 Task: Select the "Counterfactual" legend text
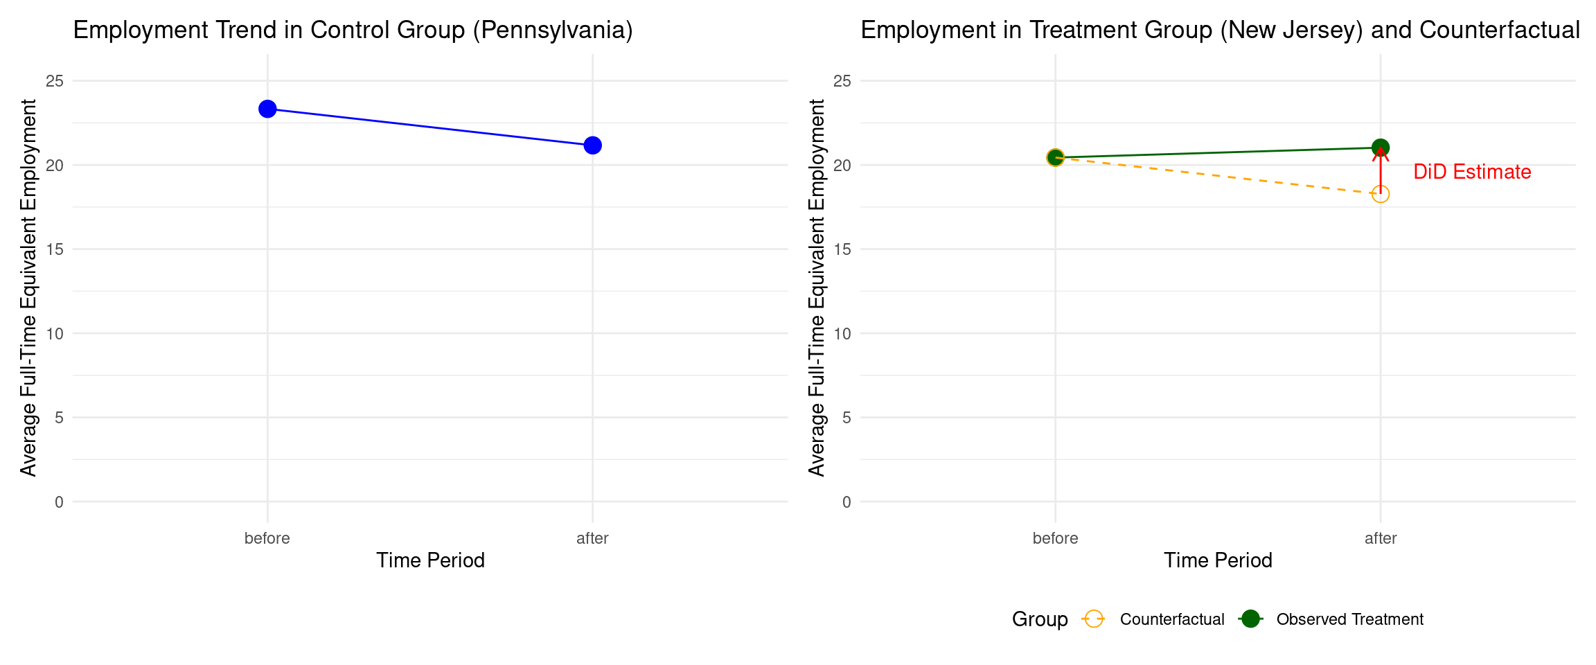click(1171, 619)
